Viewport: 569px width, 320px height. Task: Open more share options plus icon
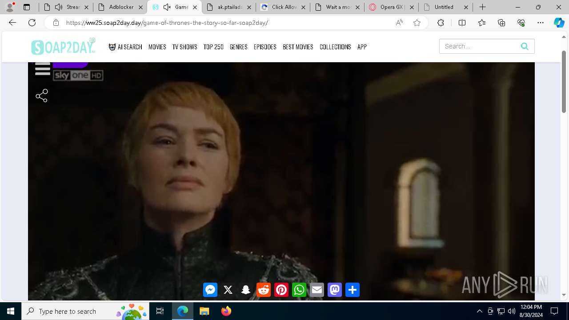(x=353, y=290)
